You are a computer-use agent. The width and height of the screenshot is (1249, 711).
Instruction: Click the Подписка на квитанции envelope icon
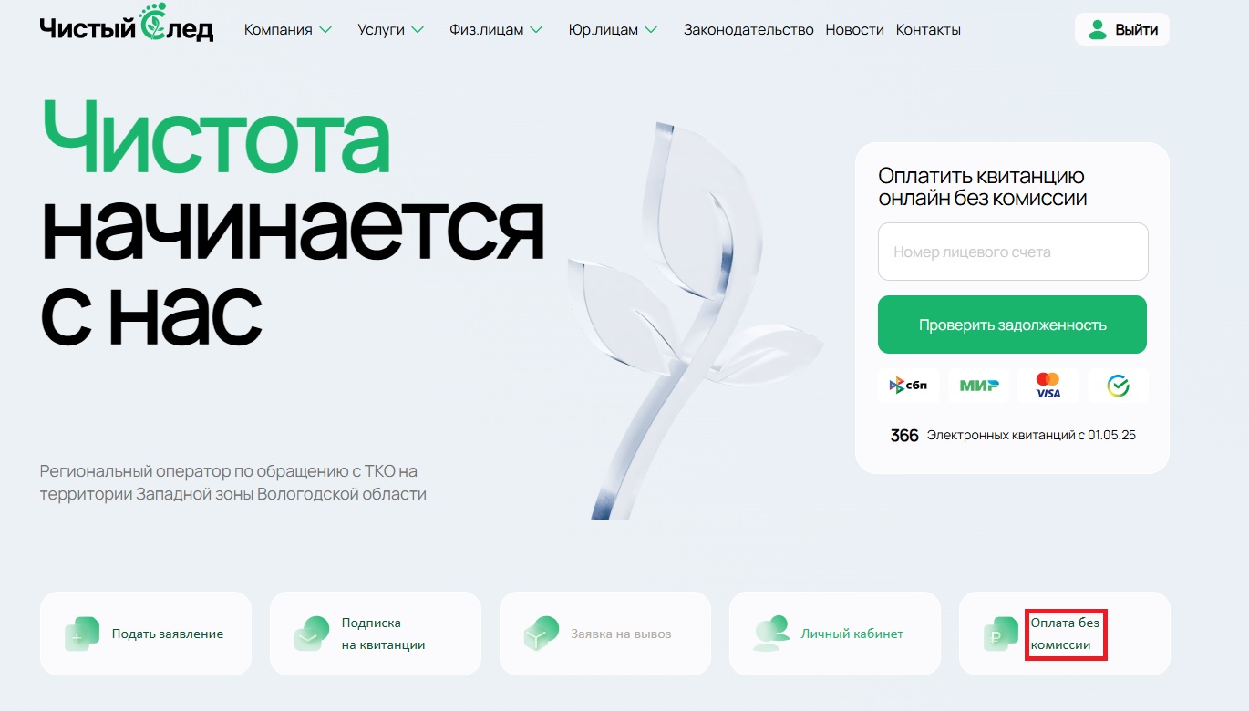pos(312,634)
